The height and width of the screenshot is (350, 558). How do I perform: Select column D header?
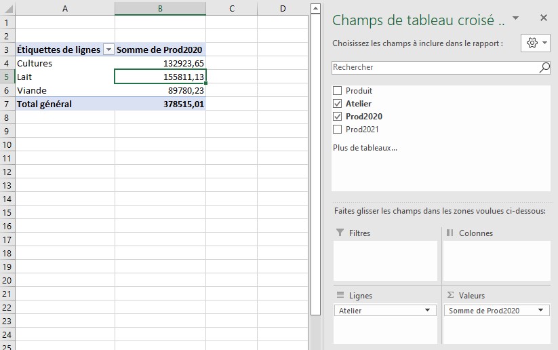coord(283,9)
